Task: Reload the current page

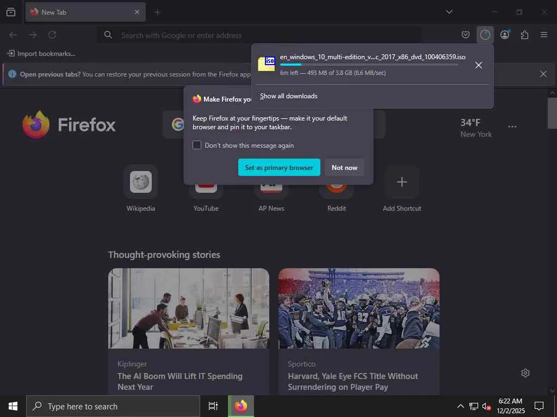Action: pyautogui.click(x=52, y=35)
